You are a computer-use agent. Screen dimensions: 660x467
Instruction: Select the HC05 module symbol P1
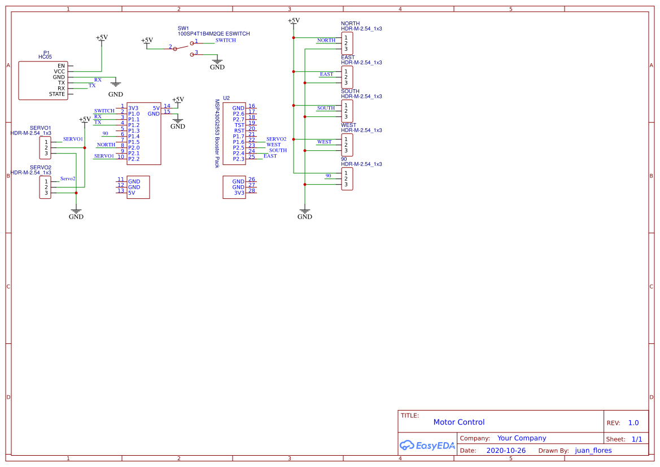click(x=43, y=80)
